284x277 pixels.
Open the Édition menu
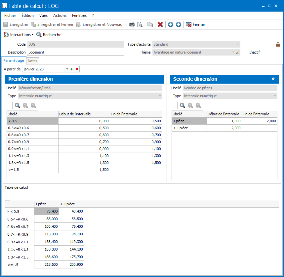pos(27,16)
